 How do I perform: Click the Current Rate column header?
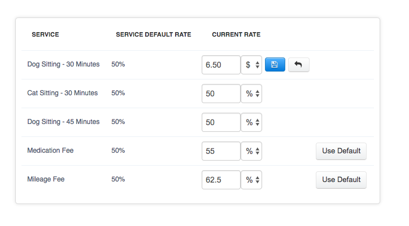point(236,34)
